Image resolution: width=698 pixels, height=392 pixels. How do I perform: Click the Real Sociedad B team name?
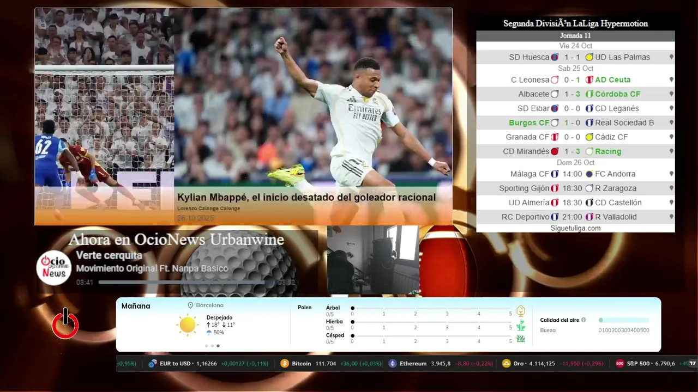click(x=624, y=123)
